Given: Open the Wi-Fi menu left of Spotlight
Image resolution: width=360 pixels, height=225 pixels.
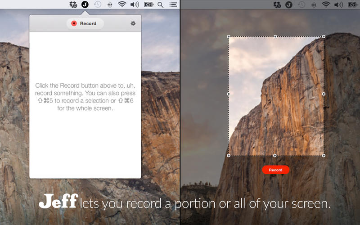Looking at the screenshot, I should click(x=122, y=5).
